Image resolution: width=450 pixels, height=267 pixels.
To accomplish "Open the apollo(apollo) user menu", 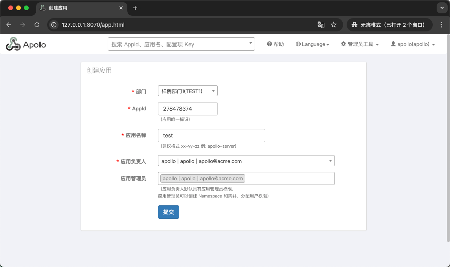I will (413, 44).
